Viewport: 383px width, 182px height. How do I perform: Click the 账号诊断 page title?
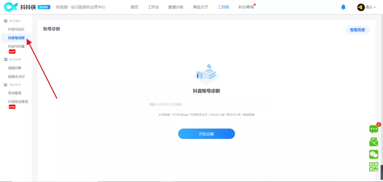pos(51,29)
